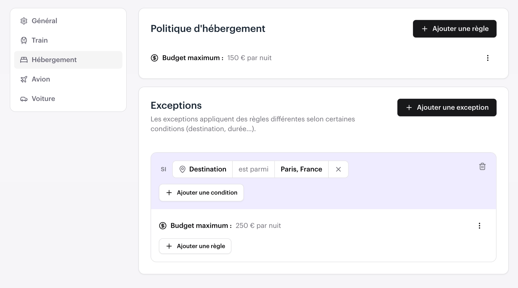Open the Destination condition selector

(x=203, y=169)
